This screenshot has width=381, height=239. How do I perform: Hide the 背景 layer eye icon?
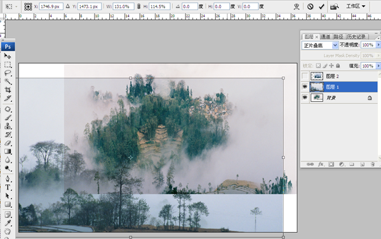point(305,97)
